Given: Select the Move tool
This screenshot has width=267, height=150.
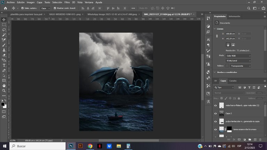Looking at the screenshot, I should coord(4,19).
